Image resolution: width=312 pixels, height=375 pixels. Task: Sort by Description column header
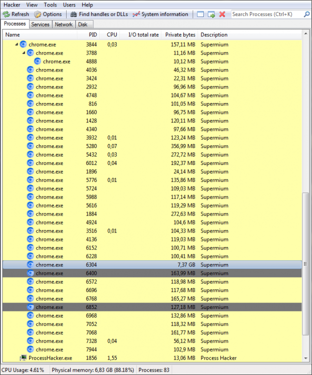(250, 34)
